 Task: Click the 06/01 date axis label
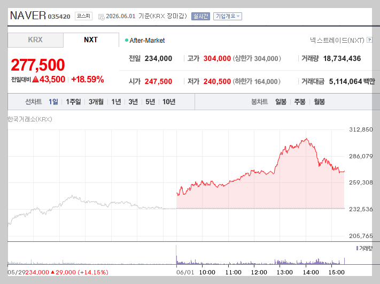click(x=185, y=272)
